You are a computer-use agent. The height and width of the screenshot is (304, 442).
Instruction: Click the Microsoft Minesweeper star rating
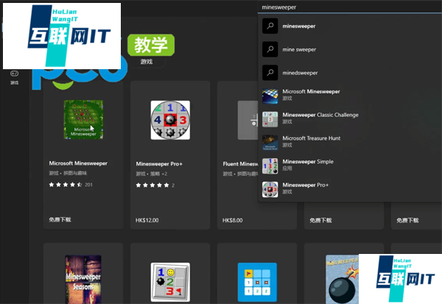[66, 185]
